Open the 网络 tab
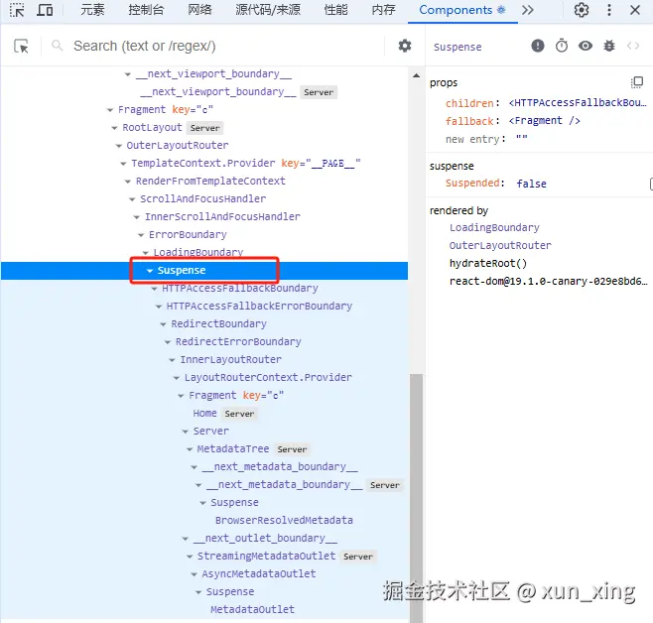The image size is (653, 623). coord(199,10)
